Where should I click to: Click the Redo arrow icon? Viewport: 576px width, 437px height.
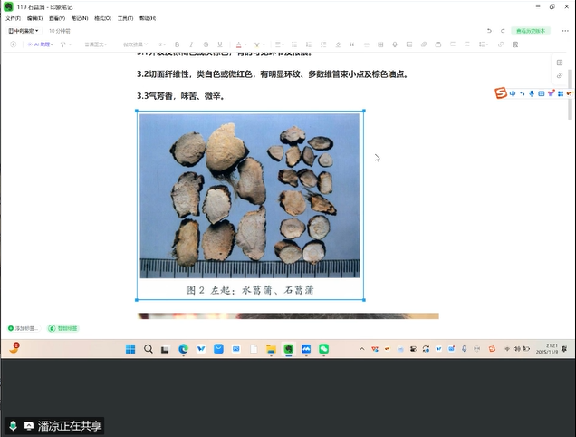click(x=502, y=31)
